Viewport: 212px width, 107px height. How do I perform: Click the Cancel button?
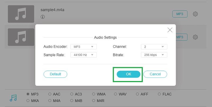155,74
